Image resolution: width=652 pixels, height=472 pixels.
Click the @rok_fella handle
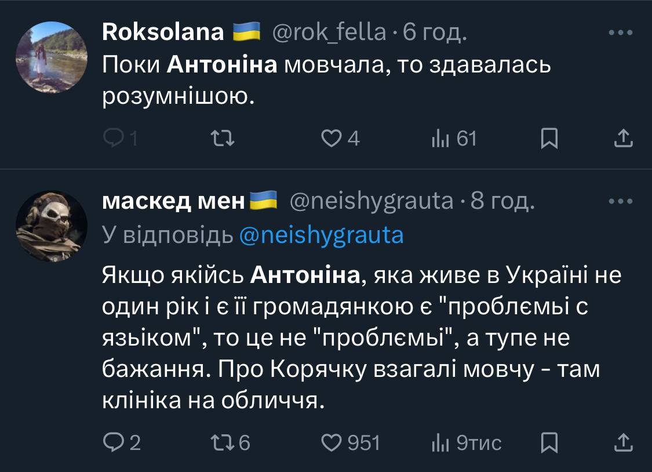[x=329, y=33]
